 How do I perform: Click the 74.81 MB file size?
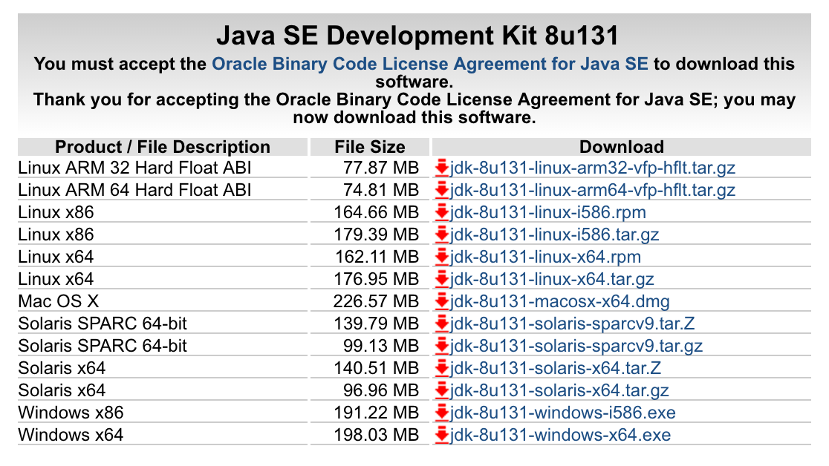click(x=380, y=190)
